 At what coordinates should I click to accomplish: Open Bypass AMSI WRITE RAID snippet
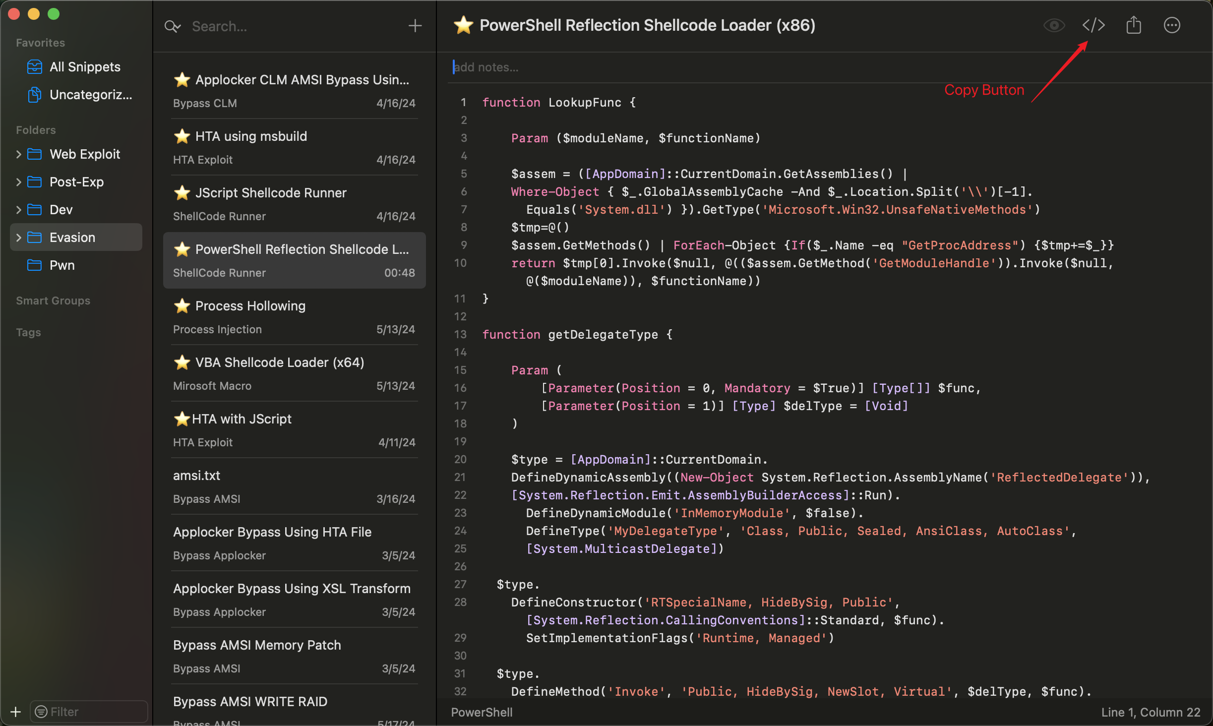[x=295, y=706]
